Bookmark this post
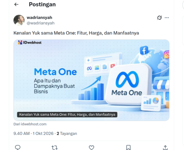This screenshot has height=150, width=184. tap(128, 147)
